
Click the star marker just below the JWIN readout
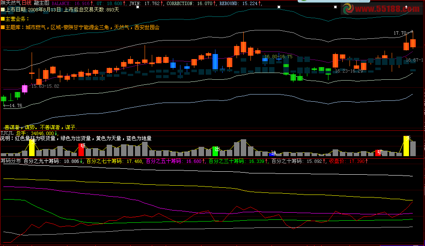138,7
